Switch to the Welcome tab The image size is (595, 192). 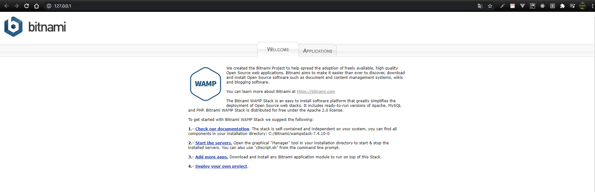tap(278, 49)
